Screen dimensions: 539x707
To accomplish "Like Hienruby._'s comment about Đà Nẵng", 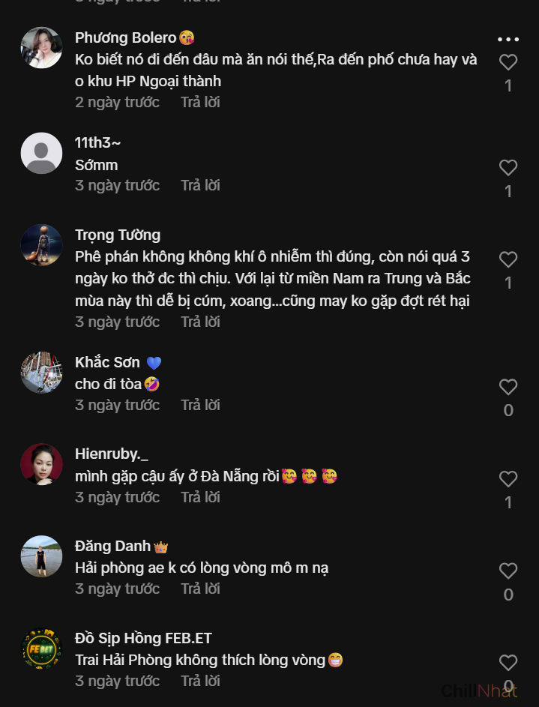I will coord(508,479).
